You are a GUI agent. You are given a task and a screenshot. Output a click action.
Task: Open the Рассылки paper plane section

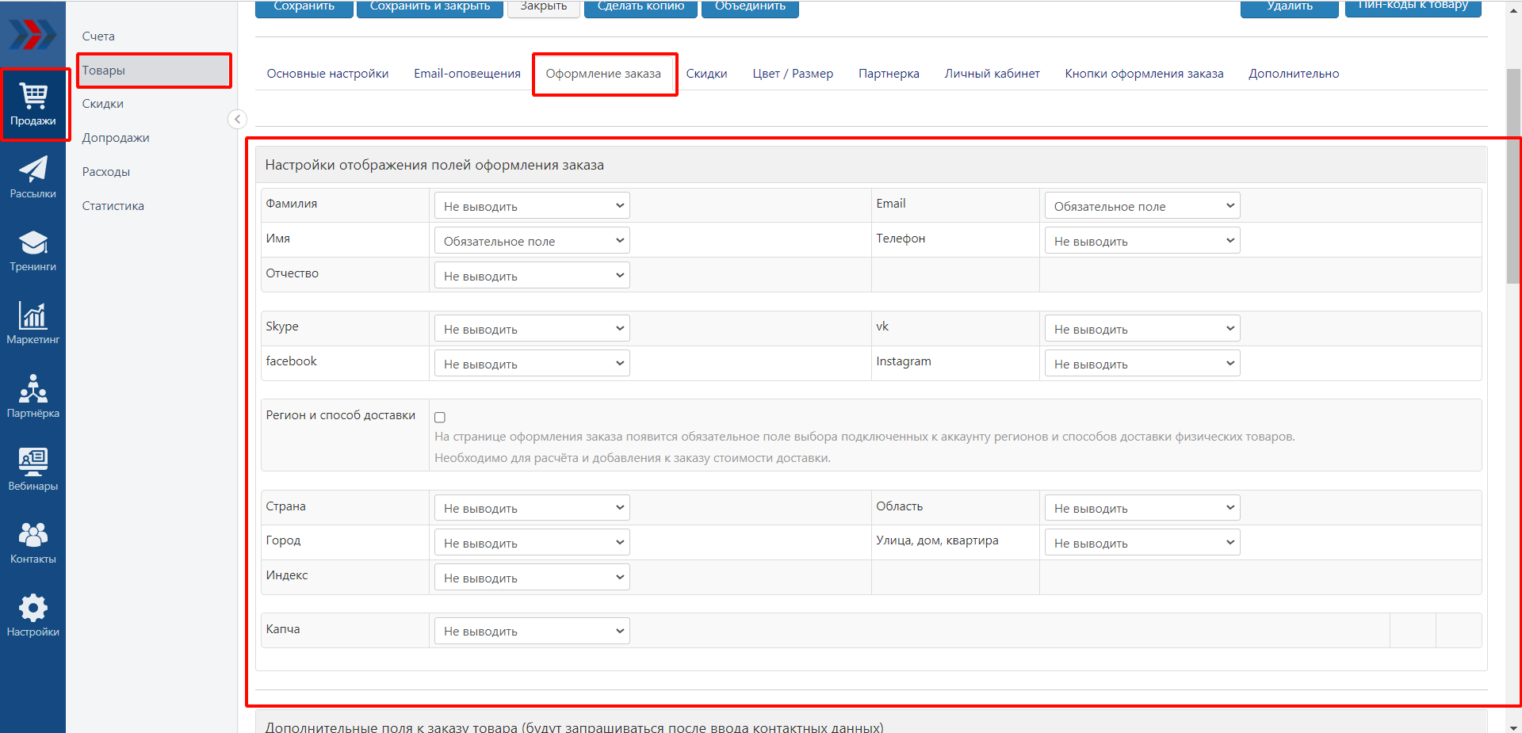[33, 178]
